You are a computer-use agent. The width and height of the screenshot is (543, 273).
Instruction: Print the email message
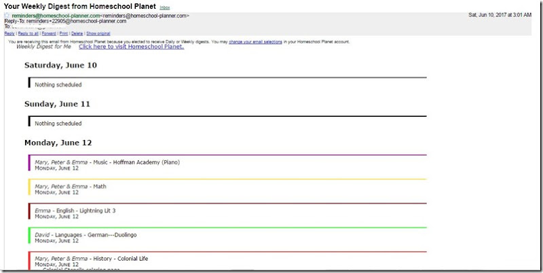pyautogui.click(x=64, y=33)
